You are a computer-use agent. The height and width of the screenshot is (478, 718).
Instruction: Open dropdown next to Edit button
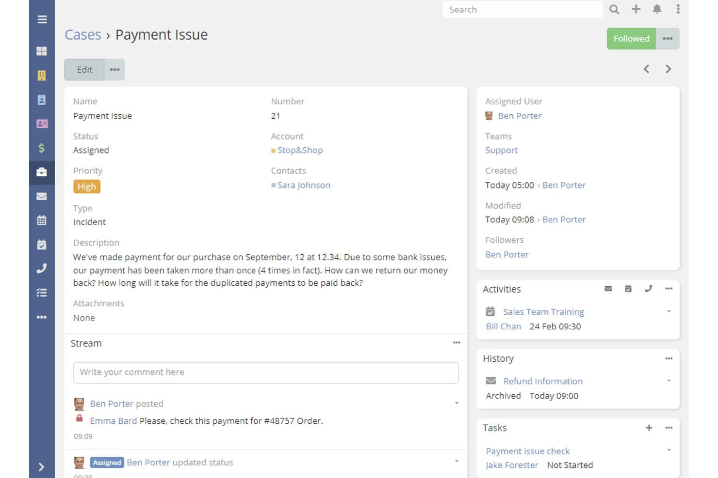[114, 70]
